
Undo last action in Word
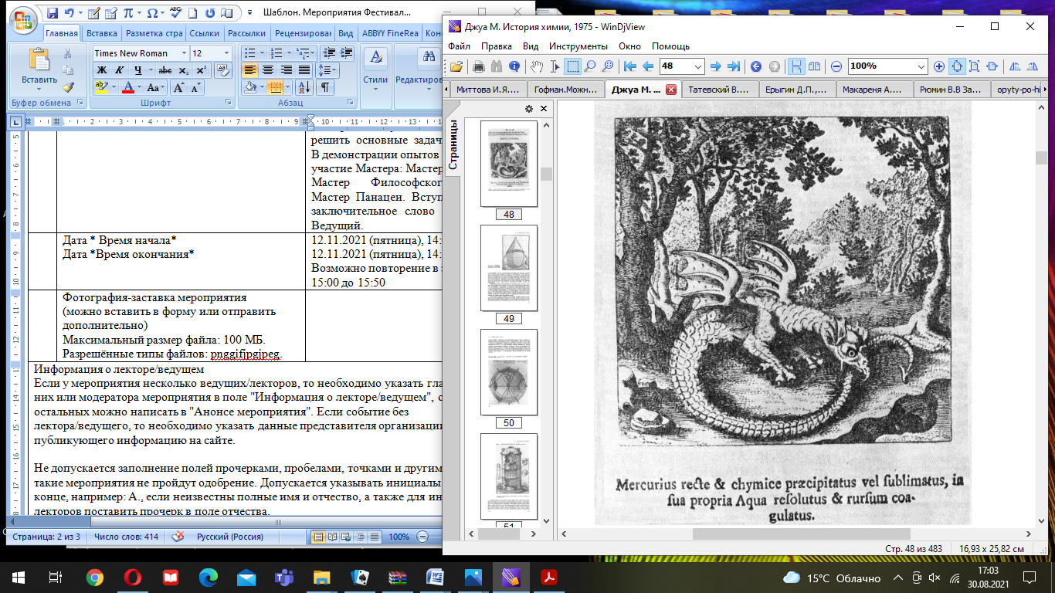pyautogui.click(x=70, y=13)
